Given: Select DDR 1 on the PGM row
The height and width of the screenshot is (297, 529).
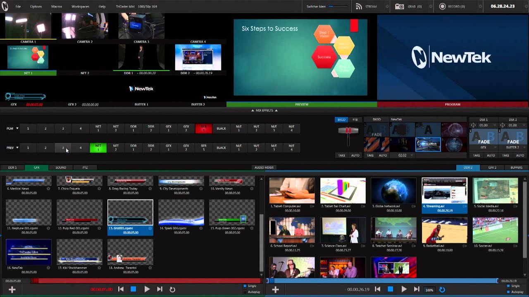Looking at the screenshot, I should (133, 129).
